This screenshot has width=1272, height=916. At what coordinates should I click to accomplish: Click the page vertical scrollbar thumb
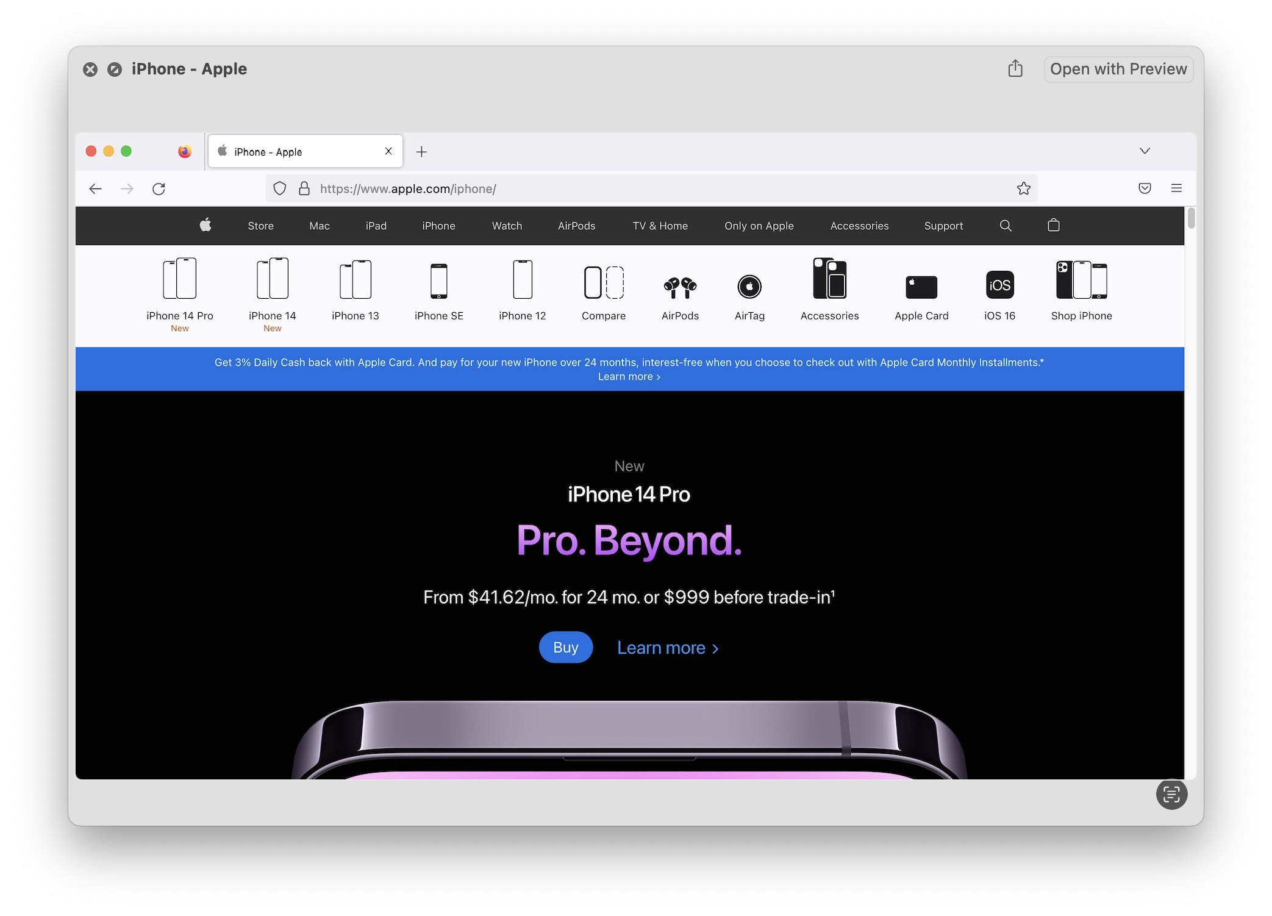coord(1191,219)
